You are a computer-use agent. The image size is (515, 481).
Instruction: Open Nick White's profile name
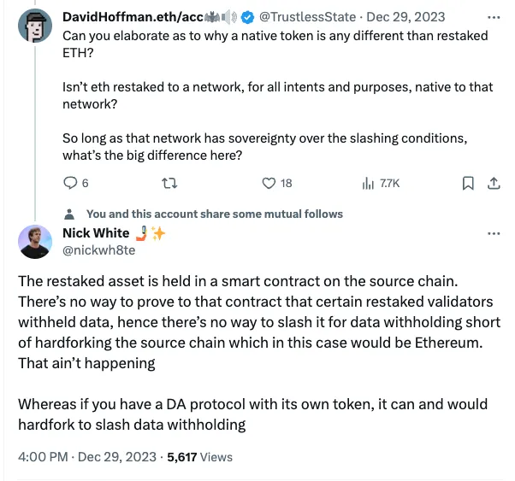click(x=96, y=233)
